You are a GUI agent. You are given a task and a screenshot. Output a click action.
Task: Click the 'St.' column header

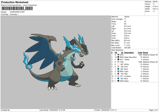click(x=122, y=53)
